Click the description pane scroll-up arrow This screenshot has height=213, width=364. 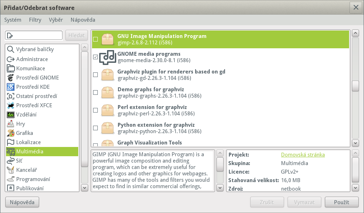pos(220,153)
